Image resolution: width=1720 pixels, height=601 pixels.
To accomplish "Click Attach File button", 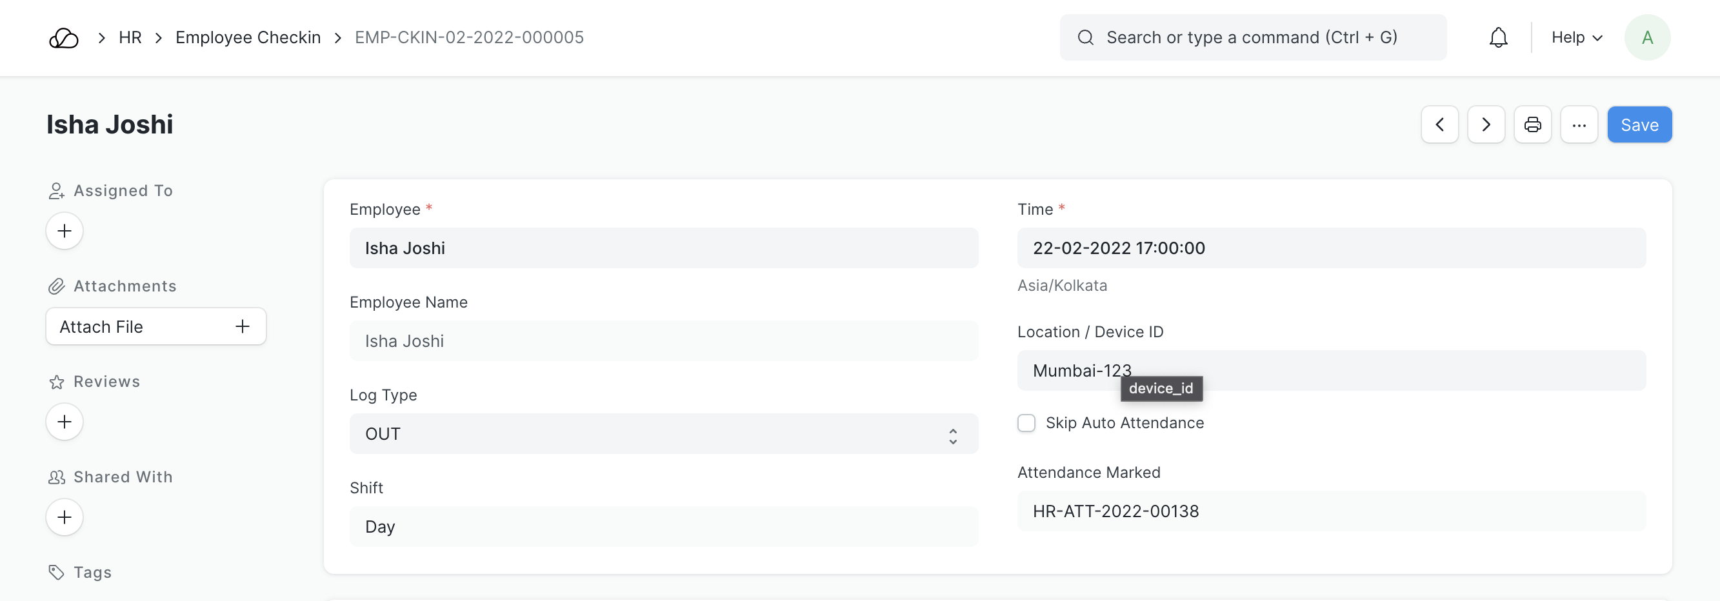I will [x=155, y=327].
